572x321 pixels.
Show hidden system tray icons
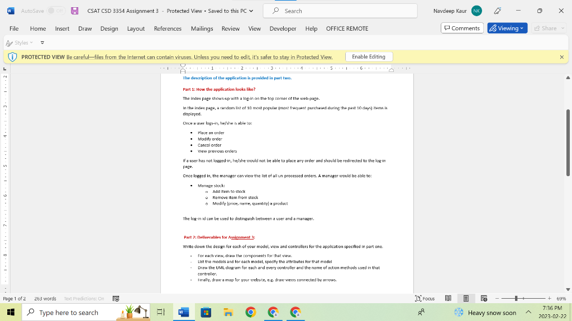pyautogui.click(x=528, y=312)
